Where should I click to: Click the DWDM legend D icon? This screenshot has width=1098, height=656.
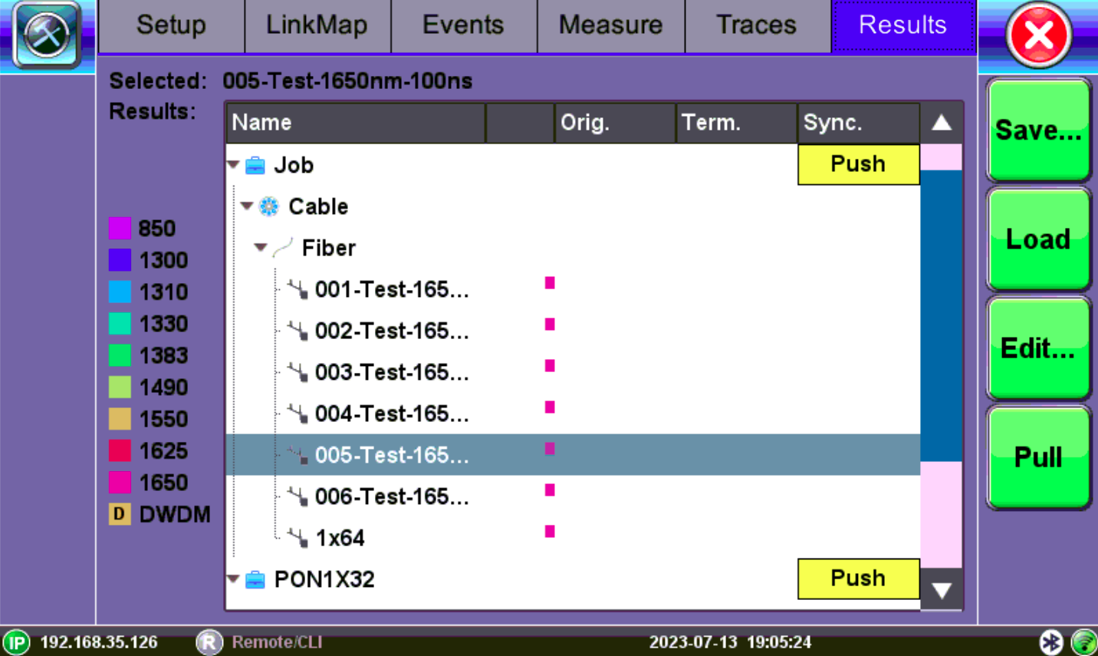(x=120, y=514)
